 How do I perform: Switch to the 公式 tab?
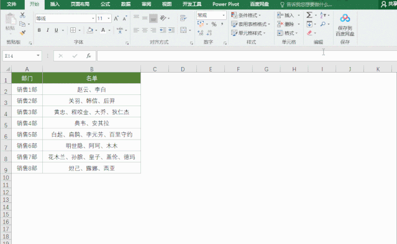[x=105, y=4]
